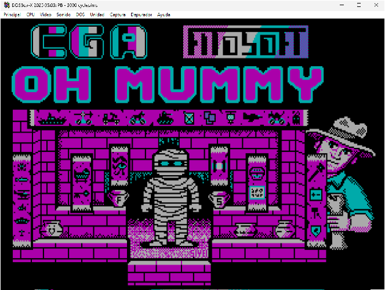Minimize the DOSBox-X window

click(x=342, y=5)
